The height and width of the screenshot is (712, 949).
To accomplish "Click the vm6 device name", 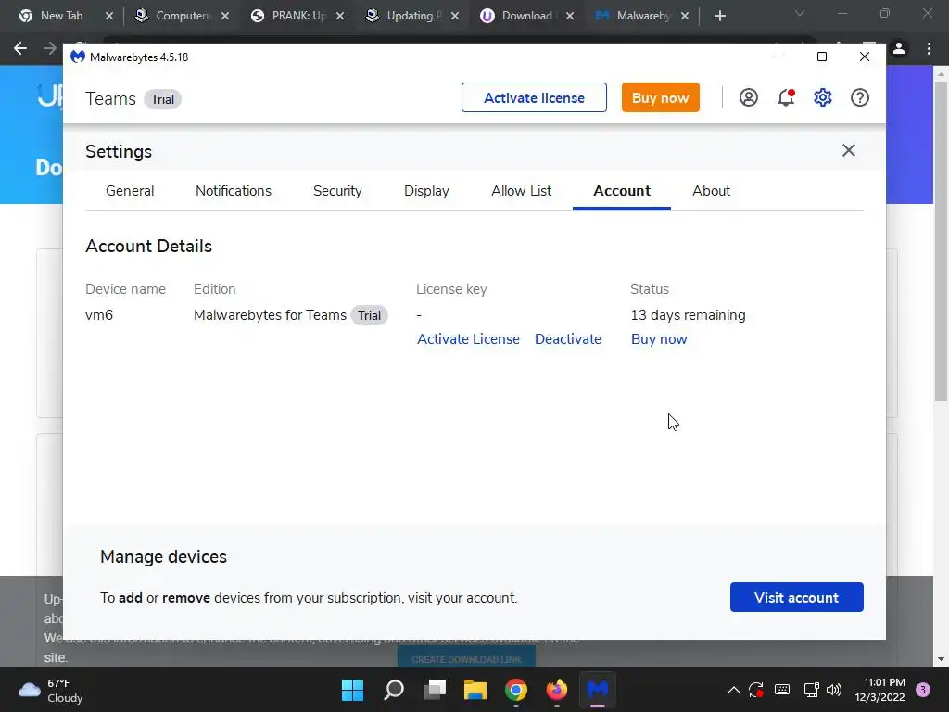I will click(99, 315).
